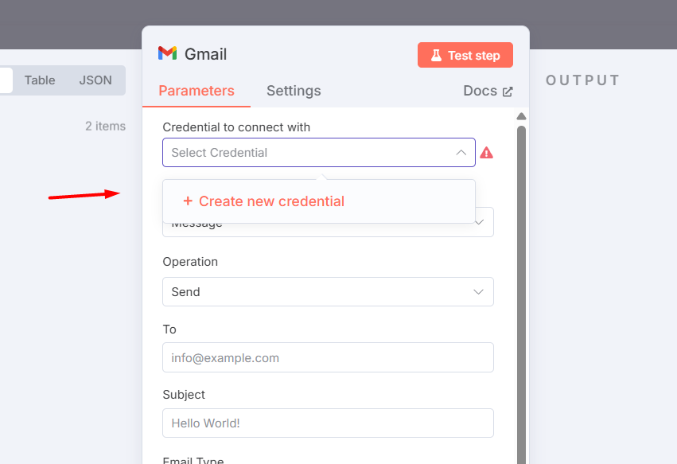Open the Docs external link
The width and height of the screenshot is (677, 464).
tap(488, 91)
